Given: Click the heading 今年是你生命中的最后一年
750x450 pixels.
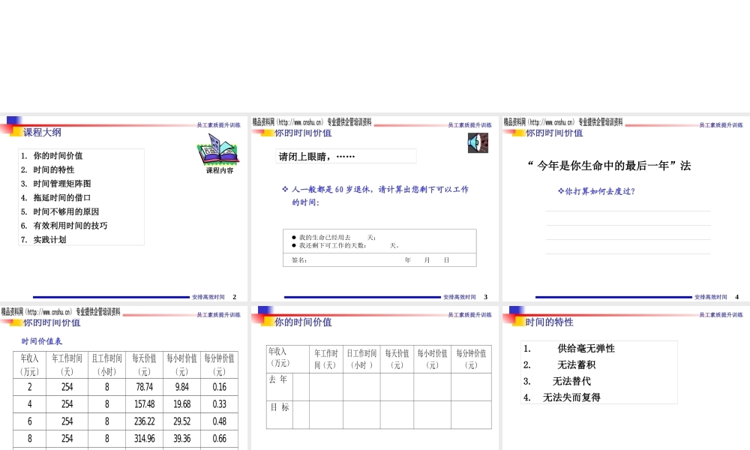Looking at the screenshot, I should [x=609, y=166].
